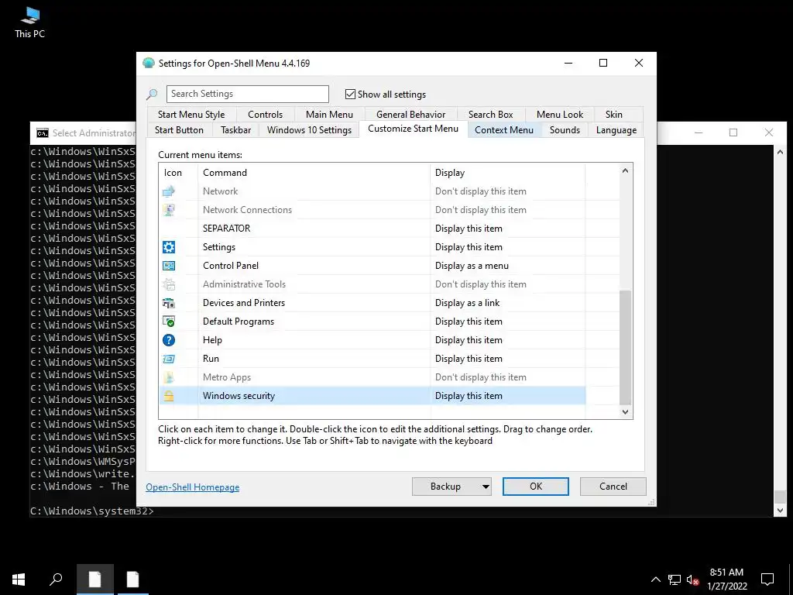Screen dimensions: 793x595
Task: Click the Windows security lock icon
Action: (169, 396)
